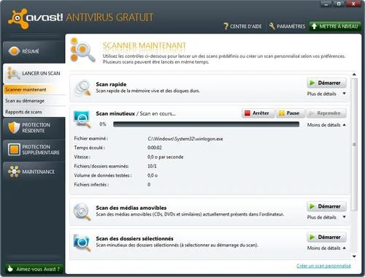Image resolution: width=365 pixels, height=277 pixels.
Task: Click the Scan des médias amovibles disc icon
Action: coord(82,211)
